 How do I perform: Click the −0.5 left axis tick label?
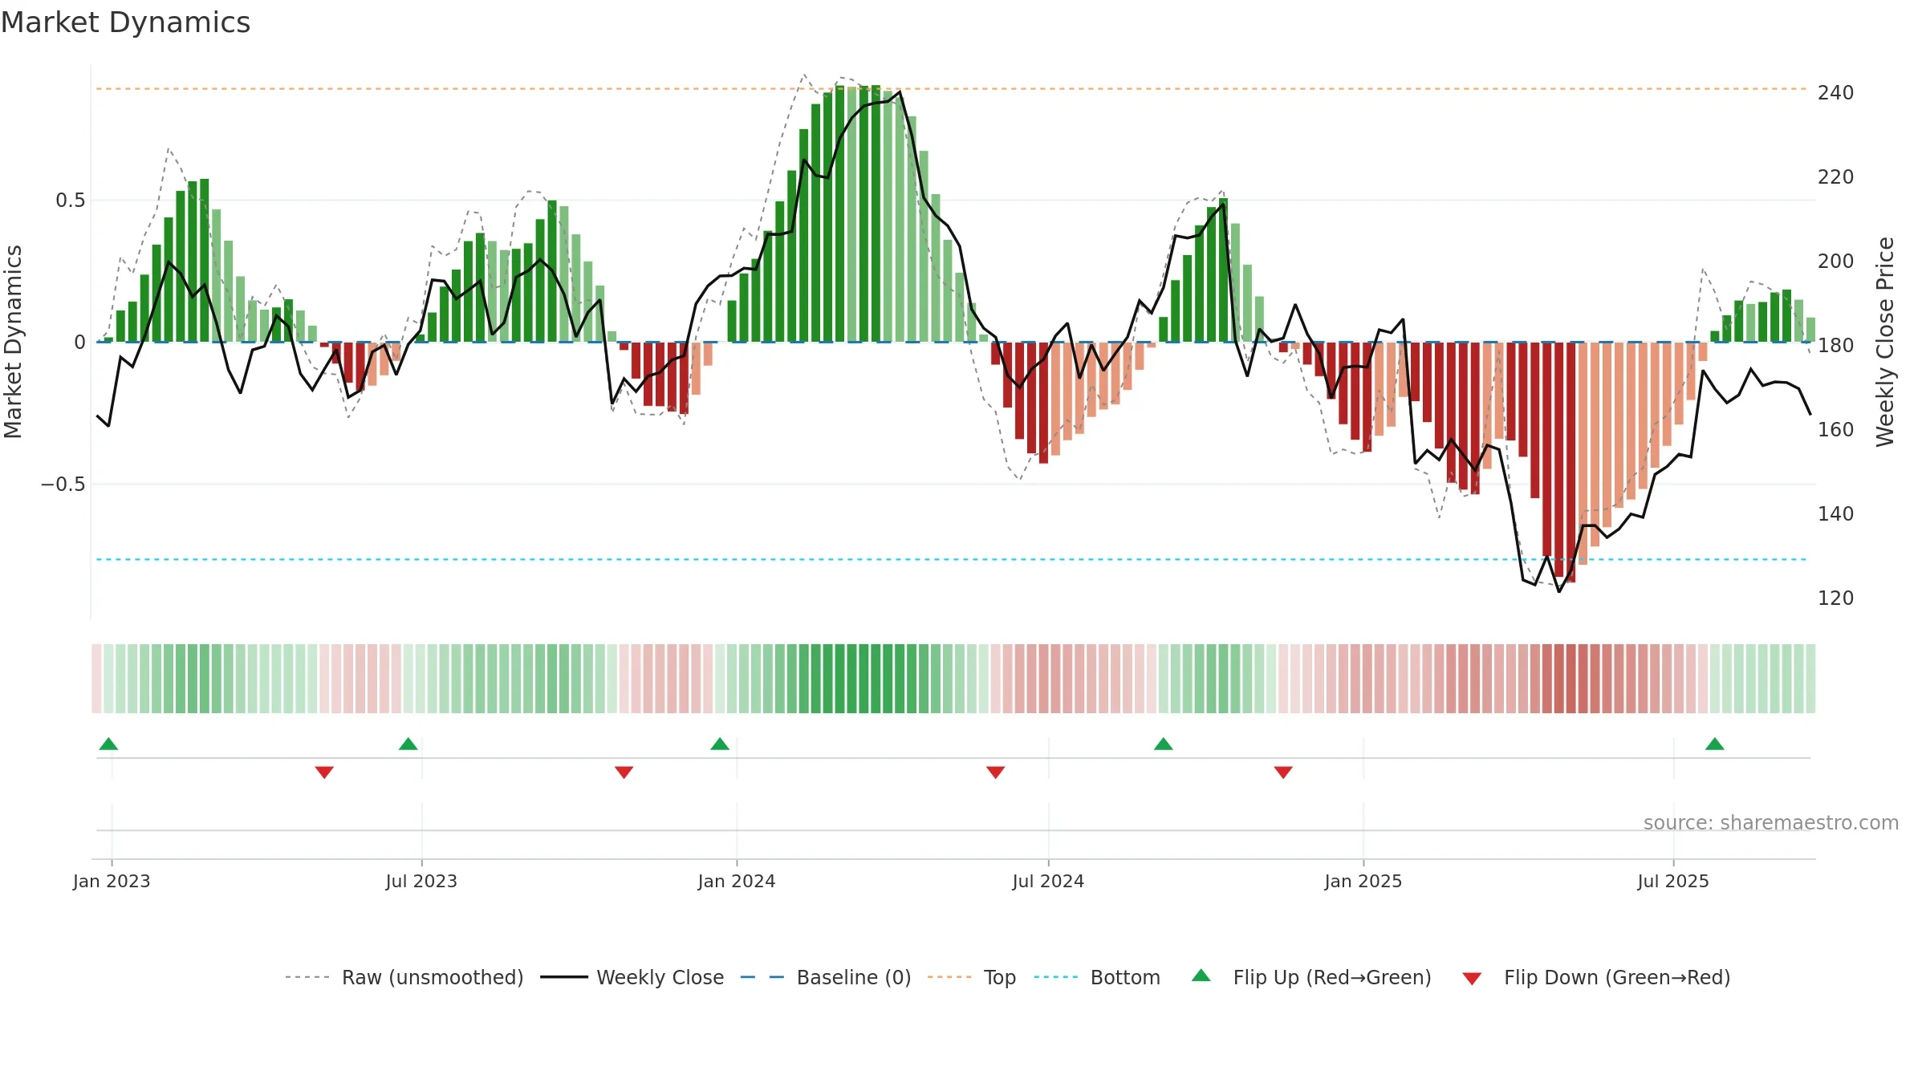[63, 484]
